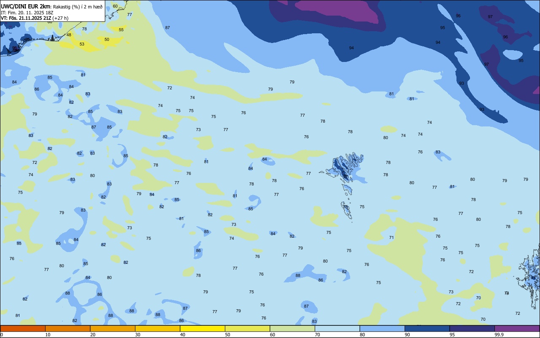540x338 pixels.
Task: Click the map humidity value '48'
Action: 69,35
